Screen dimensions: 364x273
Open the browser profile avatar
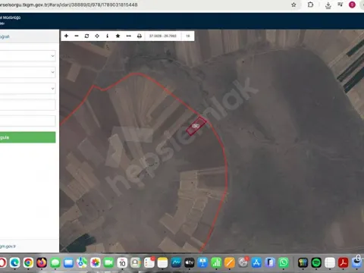click(x=352, y=5)
